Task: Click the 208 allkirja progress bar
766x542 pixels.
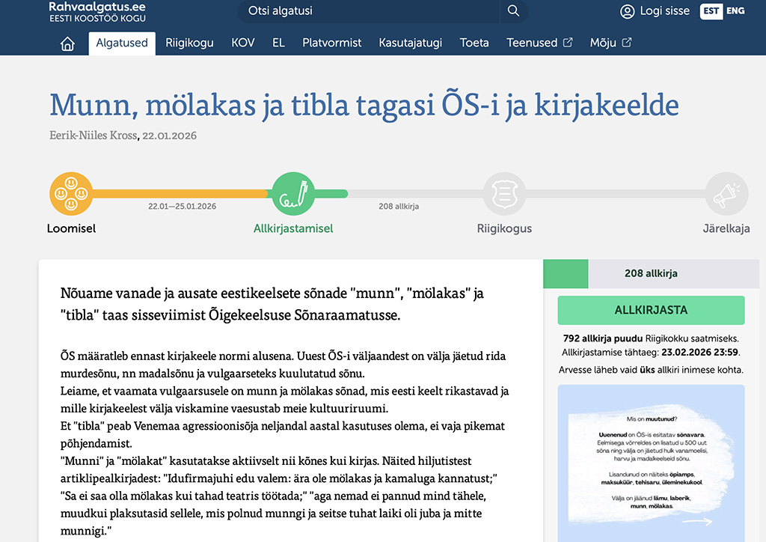Action: [x=651, y=274]
